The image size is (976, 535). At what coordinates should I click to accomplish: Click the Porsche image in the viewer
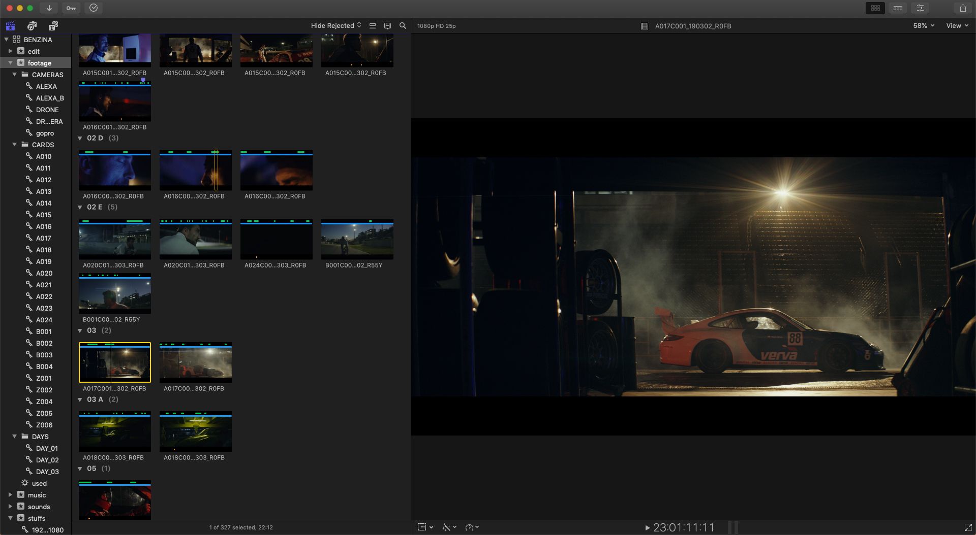point(693,277)
